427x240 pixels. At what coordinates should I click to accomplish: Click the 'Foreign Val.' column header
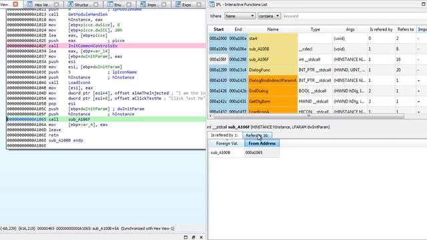click(227, 143)
